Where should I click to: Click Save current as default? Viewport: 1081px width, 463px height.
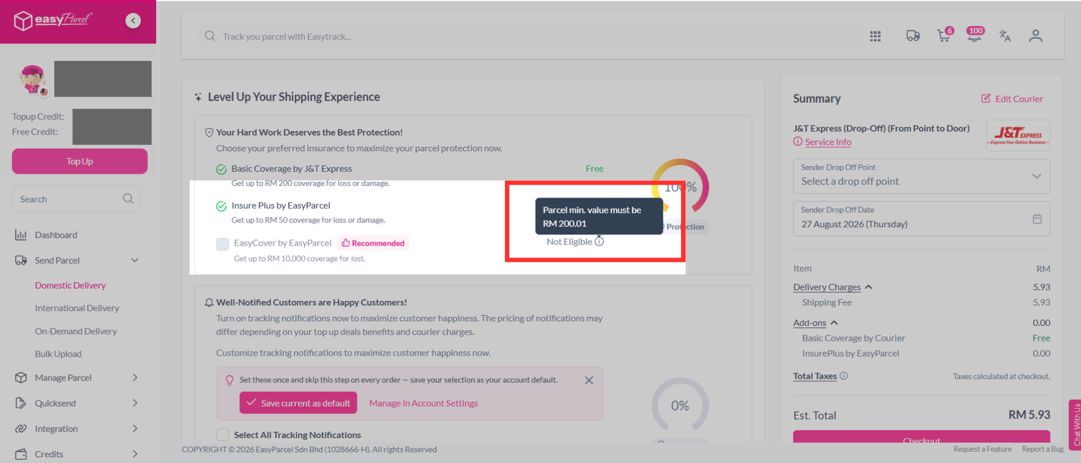tap(298, 403)
